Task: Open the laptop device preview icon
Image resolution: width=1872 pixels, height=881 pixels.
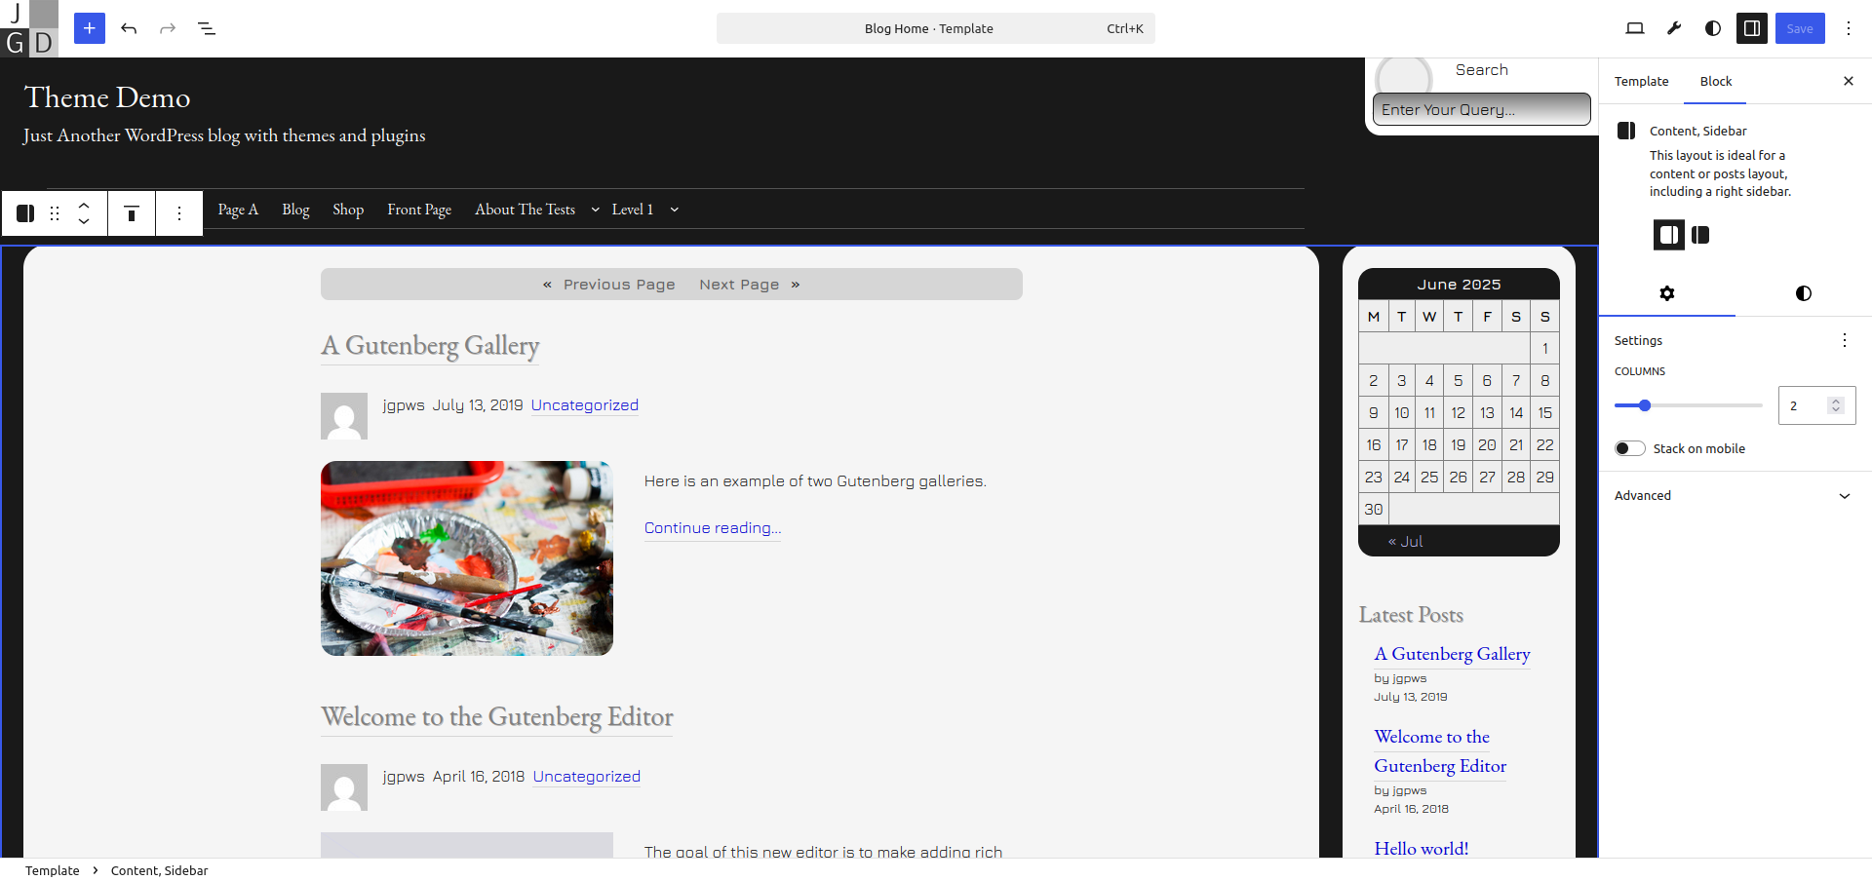Action: click(1635, 28)
